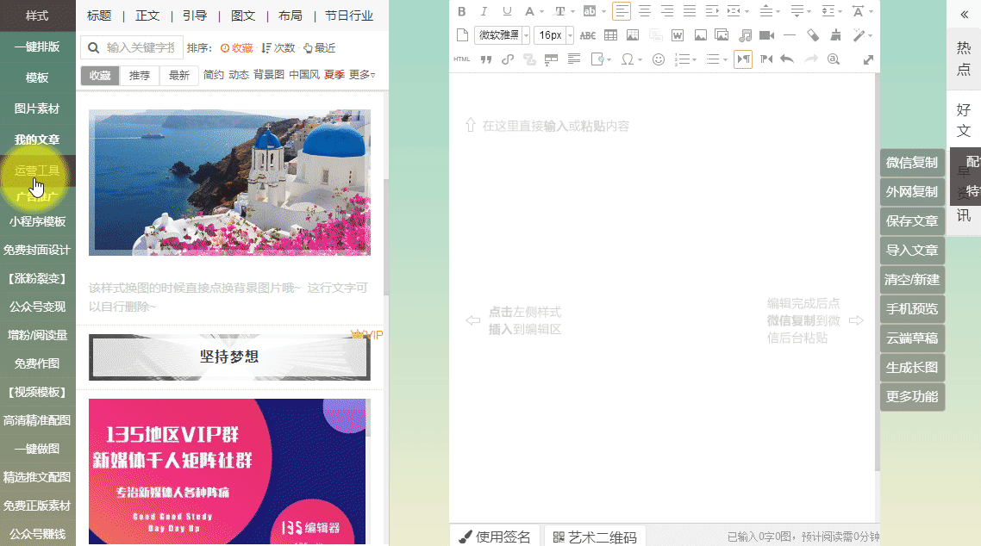Click the increase indent icon

pyautogui.click(x=711, y=11)
